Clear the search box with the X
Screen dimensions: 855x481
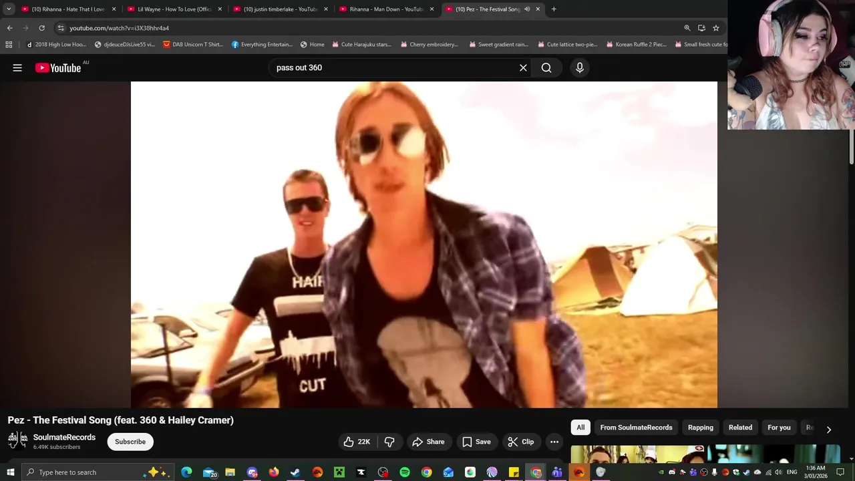(x=523, y=67)
